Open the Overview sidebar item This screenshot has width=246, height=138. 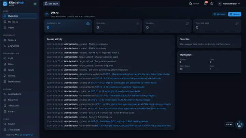(x=19, y=16)
